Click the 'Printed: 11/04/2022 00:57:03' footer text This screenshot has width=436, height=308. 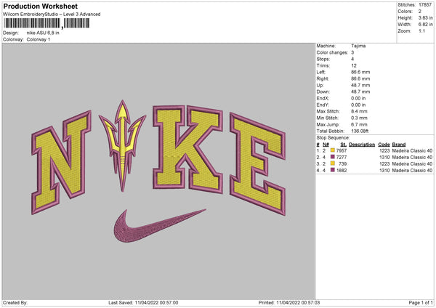coord(289,303)
